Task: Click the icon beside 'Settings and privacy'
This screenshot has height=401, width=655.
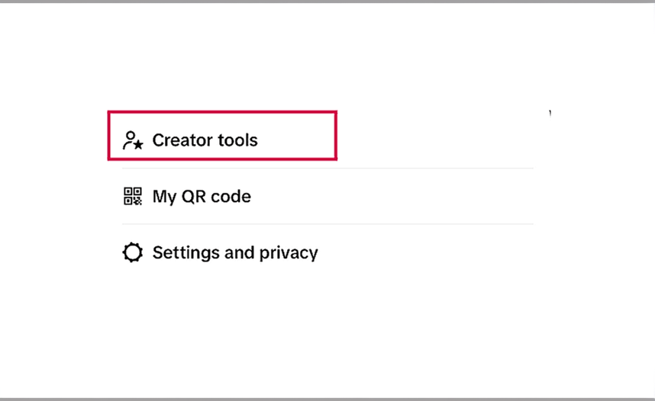Action: [133, 252]
